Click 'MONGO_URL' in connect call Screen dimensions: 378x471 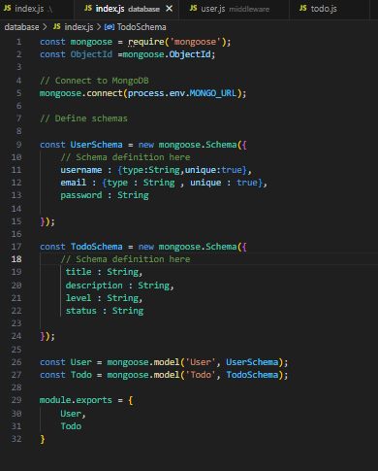[x=213, y=93]
